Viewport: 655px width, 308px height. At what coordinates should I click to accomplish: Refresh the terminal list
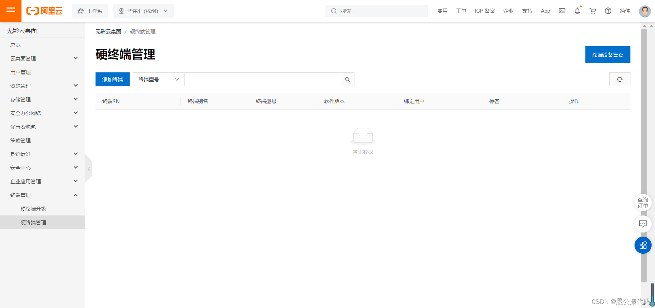(x=620, y=79)
